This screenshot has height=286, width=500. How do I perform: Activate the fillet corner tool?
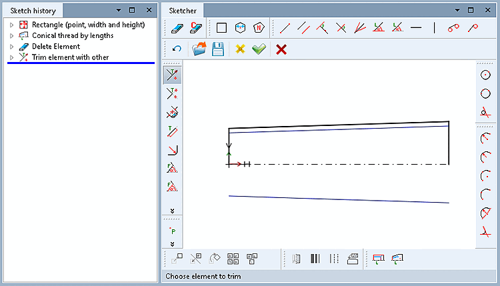pos(173,150)
